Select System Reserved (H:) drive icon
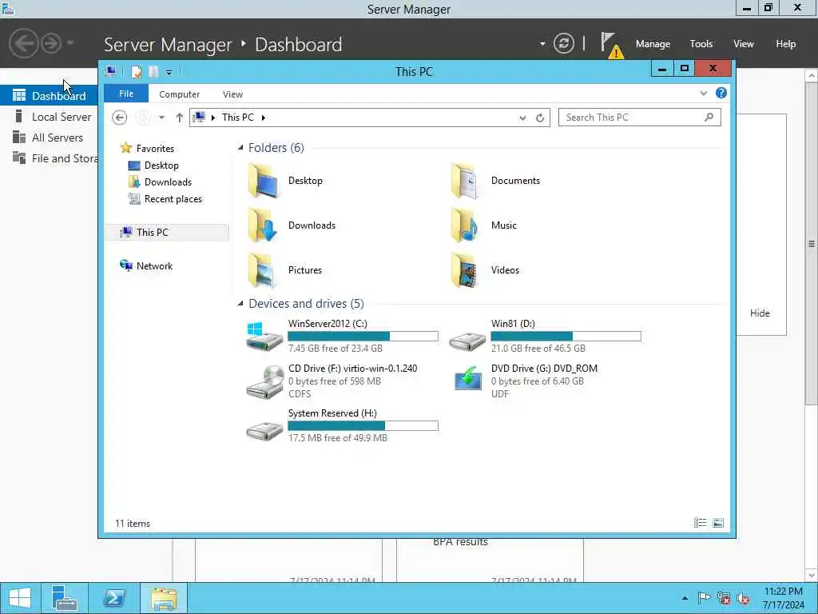The height and width of the screenshot is (614, 818). (264, 431)
